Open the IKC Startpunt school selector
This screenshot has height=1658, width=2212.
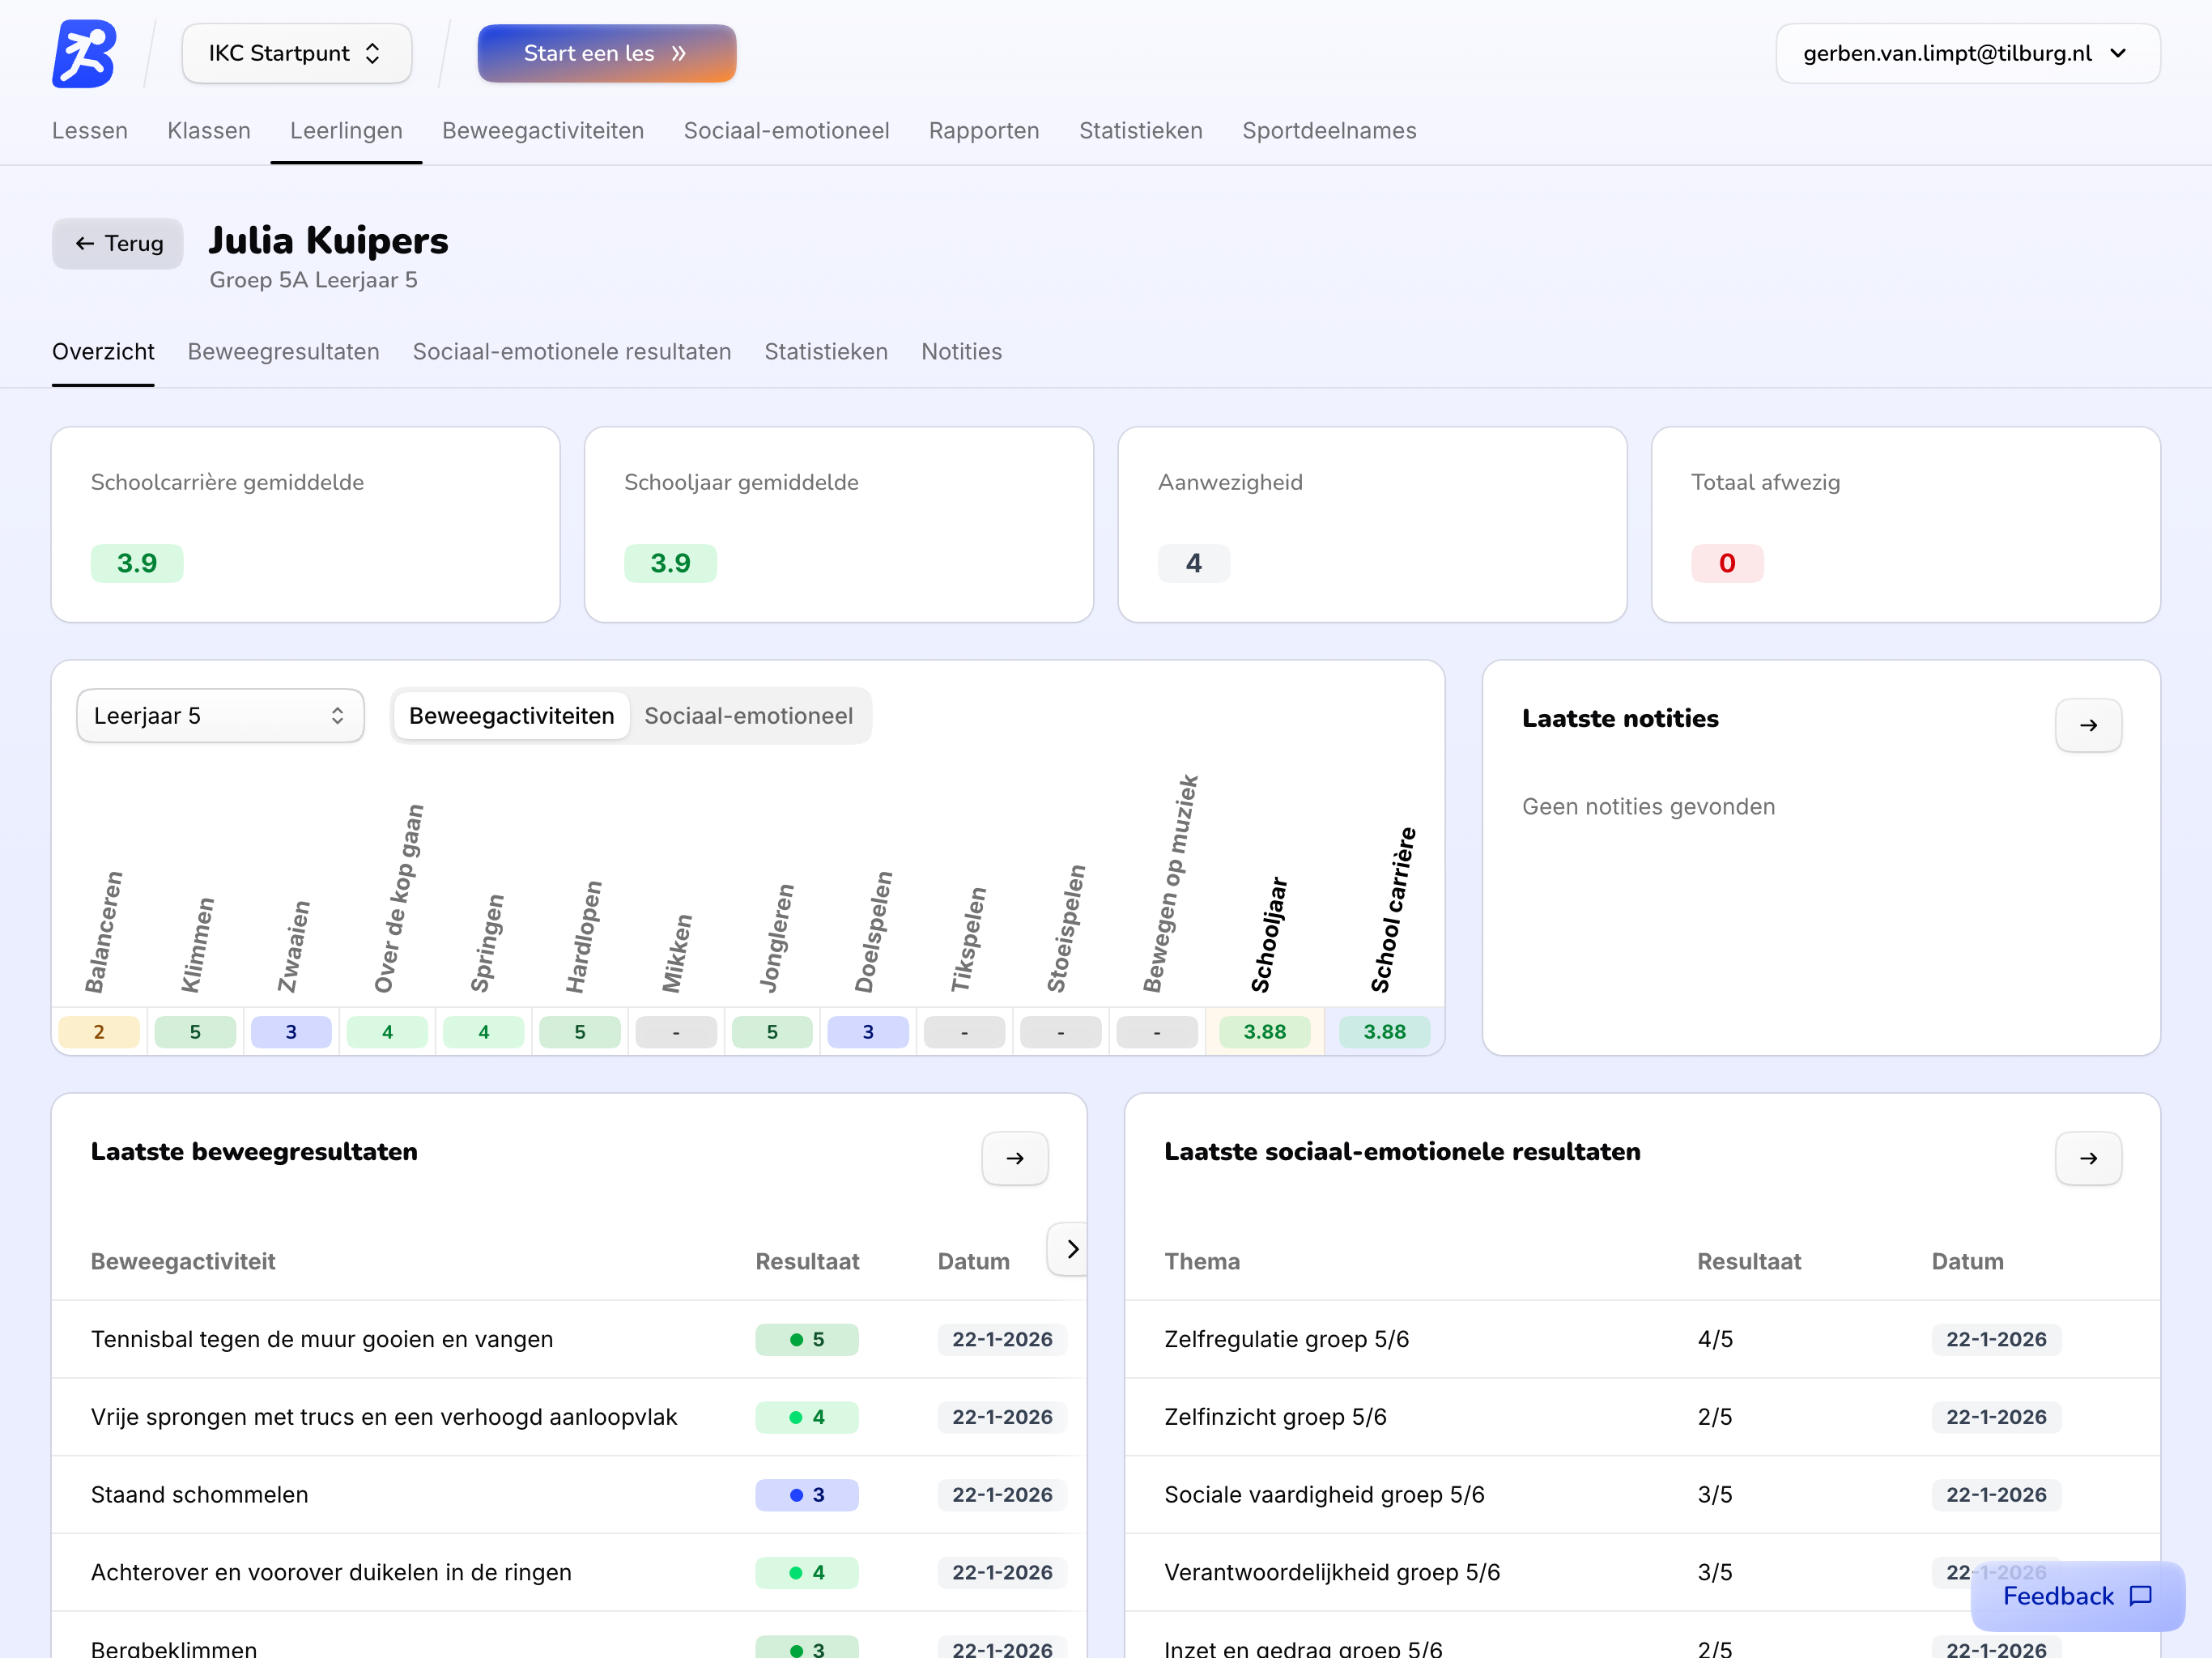pos(296,54)
